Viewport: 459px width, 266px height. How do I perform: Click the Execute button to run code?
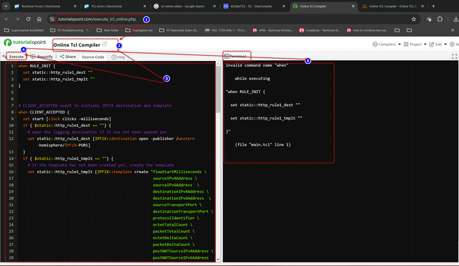click(15, 56)
